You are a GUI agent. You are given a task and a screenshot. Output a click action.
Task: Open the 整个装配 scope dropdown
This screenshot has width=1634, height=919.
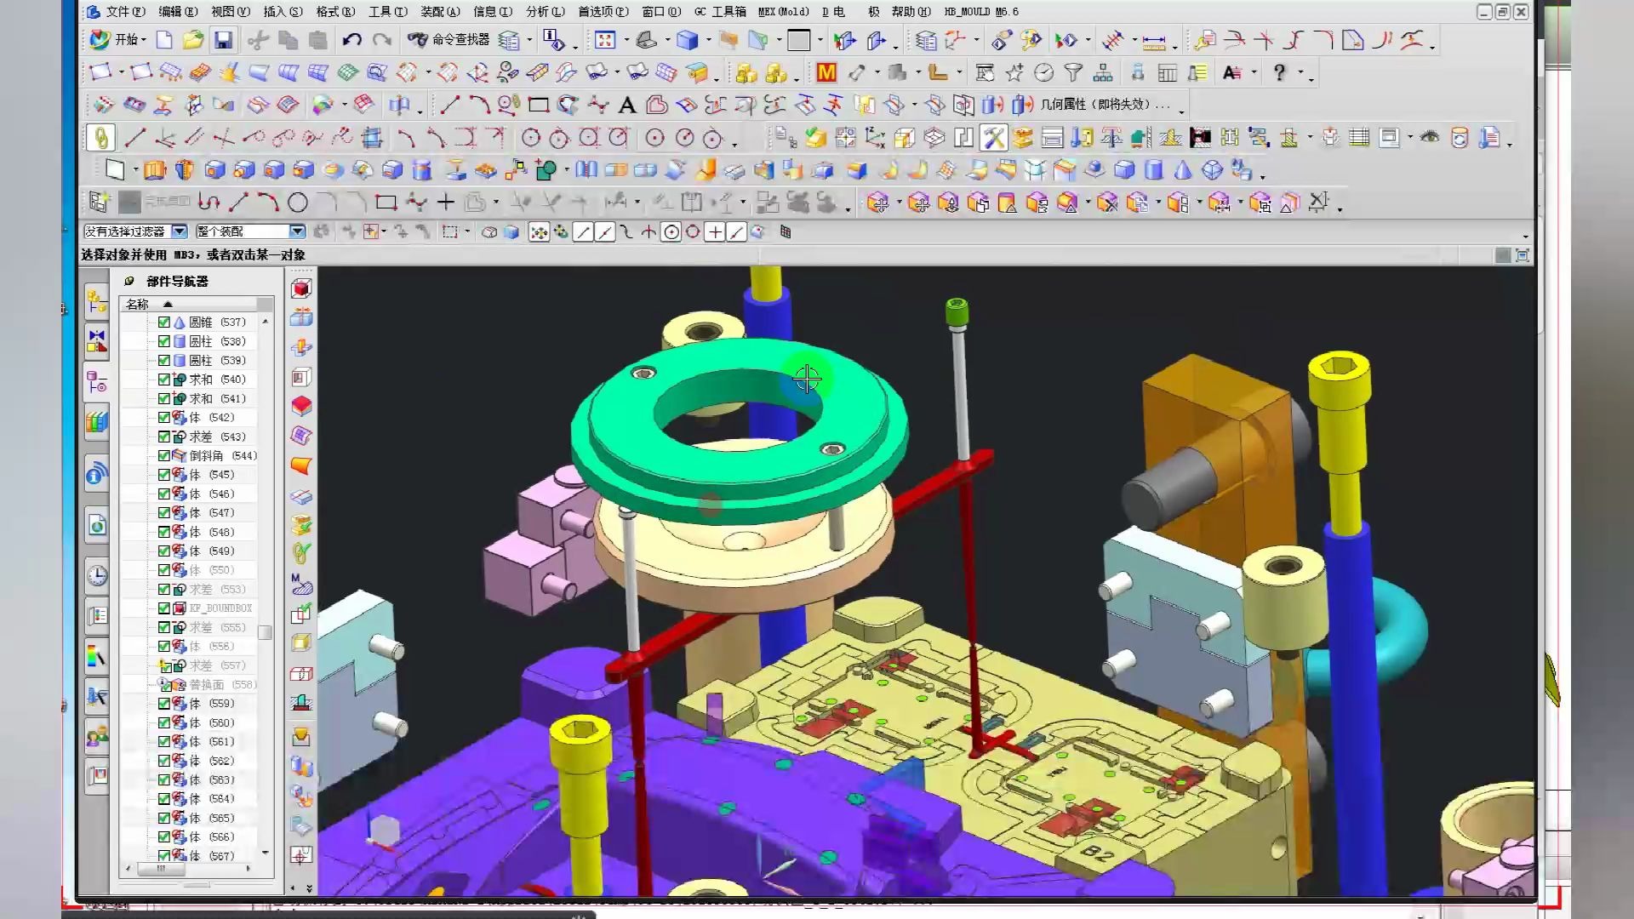pyautogui.click(x=296, y=231)
